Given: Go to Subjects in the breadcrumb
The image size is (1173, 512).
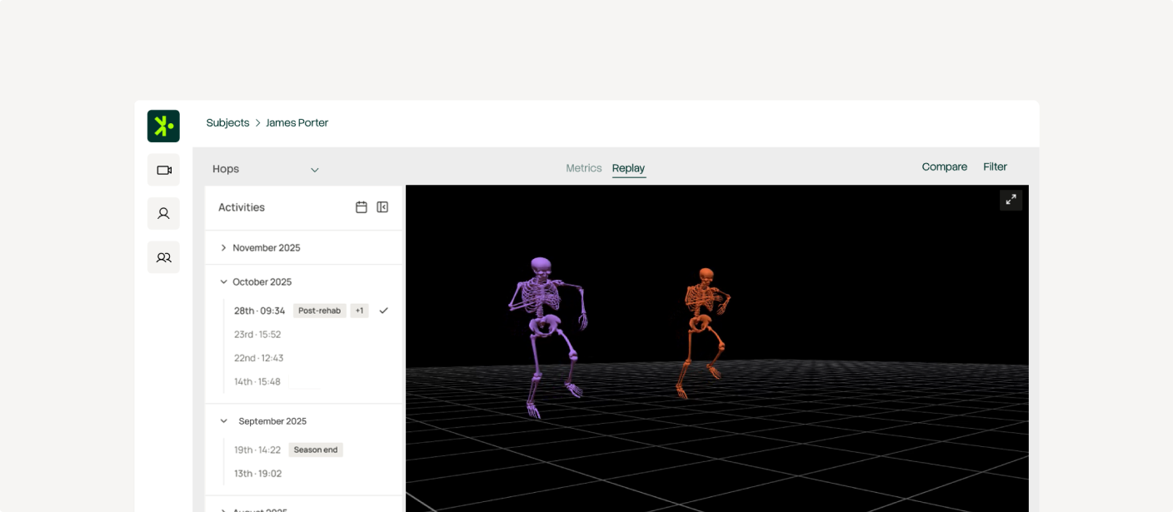Looking at the screenshot, I should [x=227, y=122].
